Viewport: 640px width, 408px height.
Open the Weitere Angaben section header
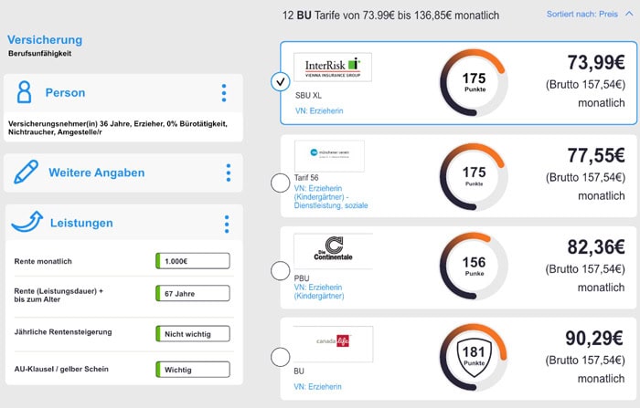point(123,173)
